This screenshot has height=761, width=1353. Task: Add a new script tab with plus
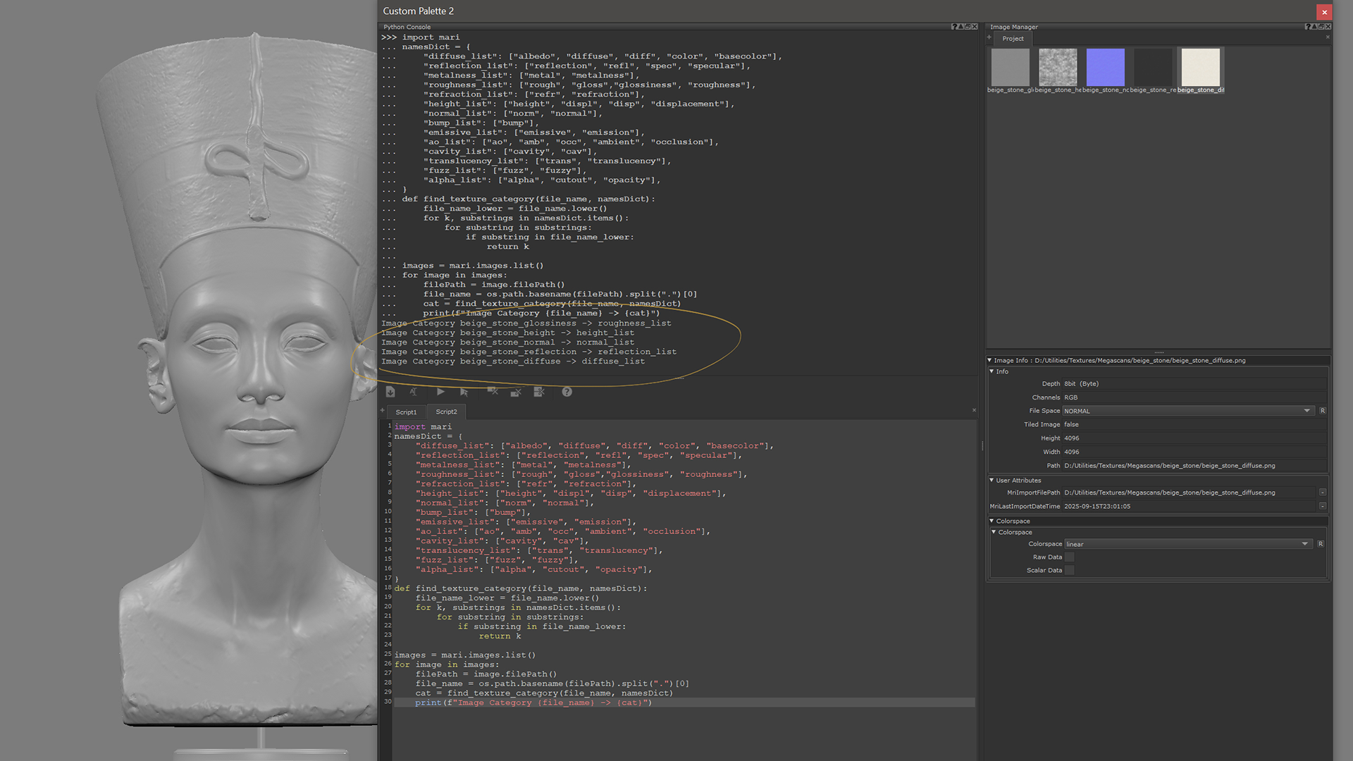383,411
